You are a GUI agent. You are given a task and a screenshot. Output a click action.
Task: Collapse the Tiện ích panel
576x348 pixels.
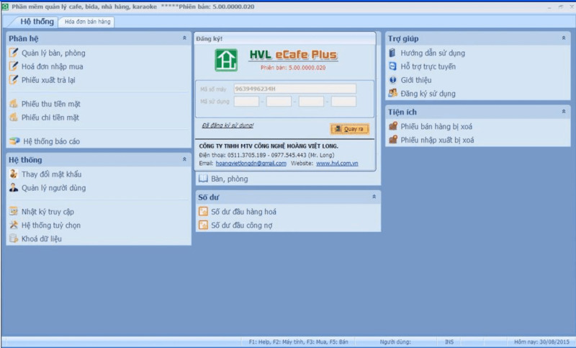point(564,112)
